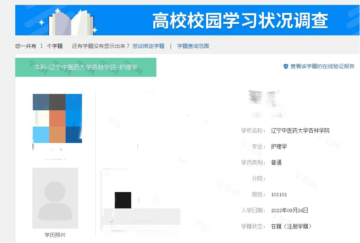Click the major value 护理学

279,146
